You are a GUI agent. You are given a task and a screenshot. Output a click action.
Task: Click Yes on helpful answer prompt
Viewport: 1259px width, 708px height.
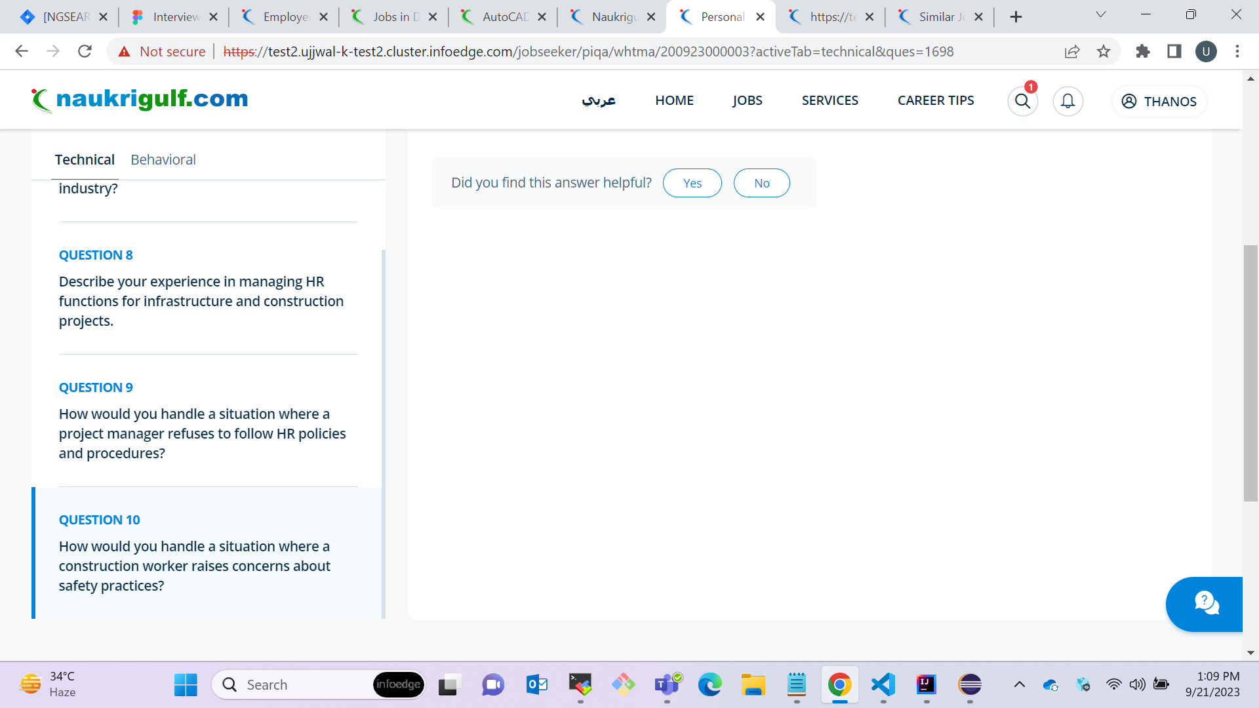692,182
